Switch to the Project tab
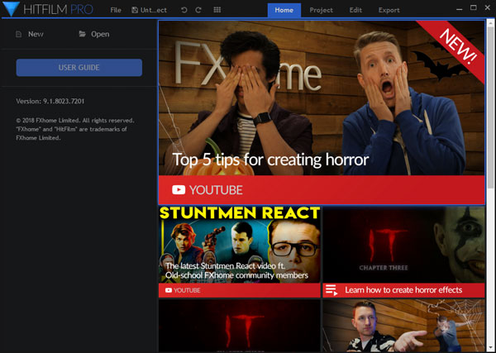This screenshot has height=353, width=496. (321, 10)
